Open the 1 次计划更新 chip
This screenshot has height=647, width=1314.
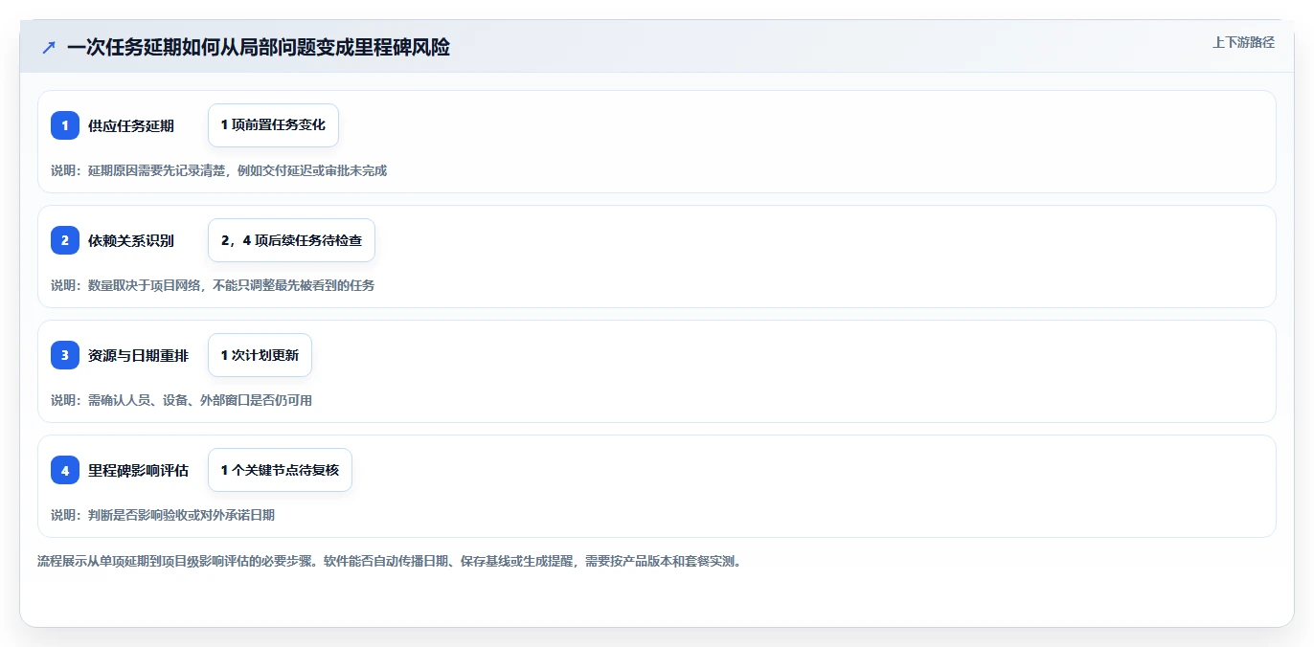[x=260, y=355]
